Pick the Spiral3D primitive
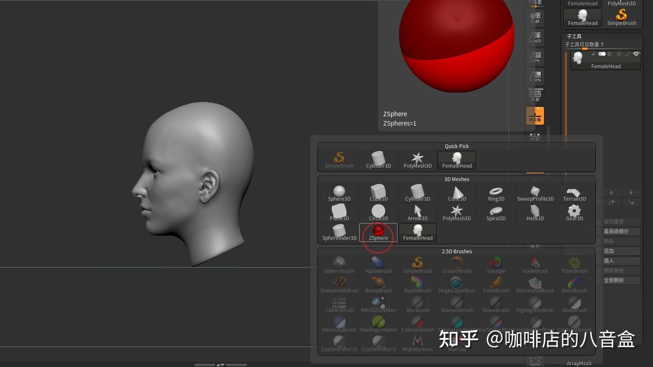The height and width of the screenshot is (367, 653). point(496,213)
